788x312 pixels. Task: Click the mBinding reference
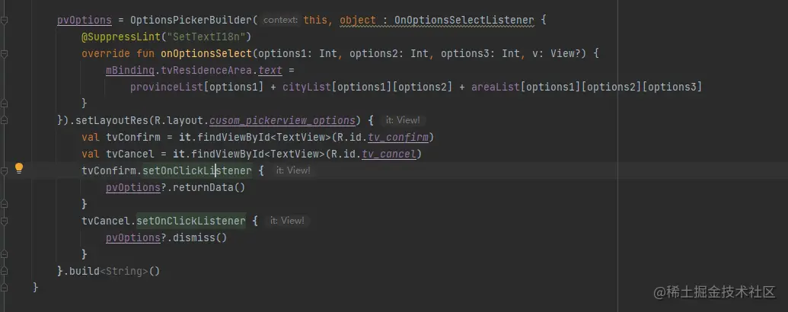click(x=130, y=70)
